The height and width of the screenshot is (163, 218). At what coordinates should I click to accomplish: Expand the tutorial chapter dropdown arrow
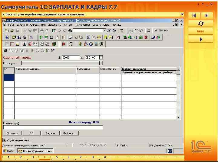click(x=182, y=14)
